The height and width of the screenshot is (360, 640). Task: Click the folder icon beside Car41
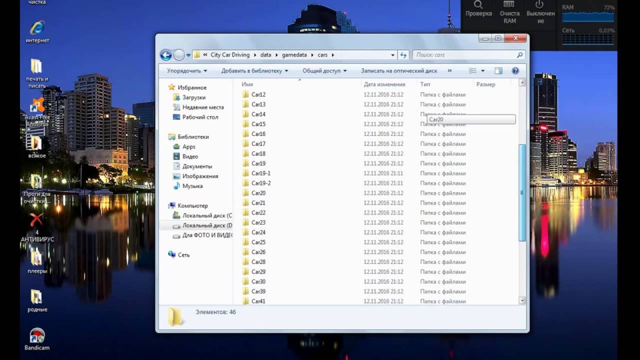click(245, 301)
